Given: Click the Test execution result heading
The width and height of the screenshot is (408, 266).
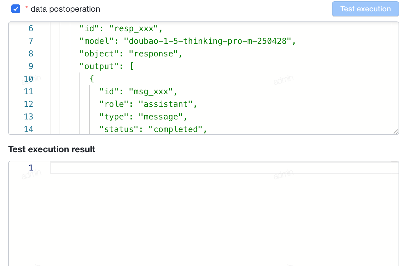Looking at the screenshot, I should [x=52, y=149].
